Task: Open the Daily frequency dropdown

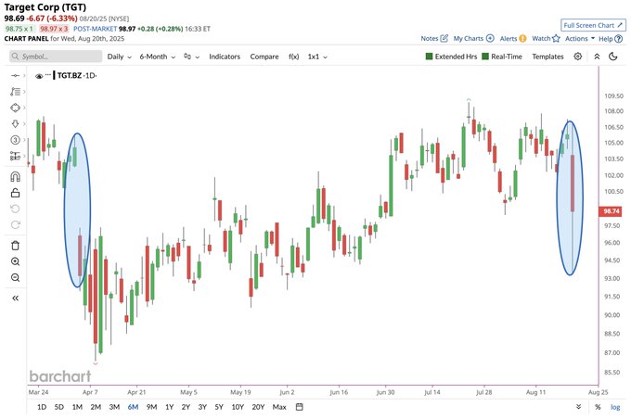Action: click(x=119, y=57)
